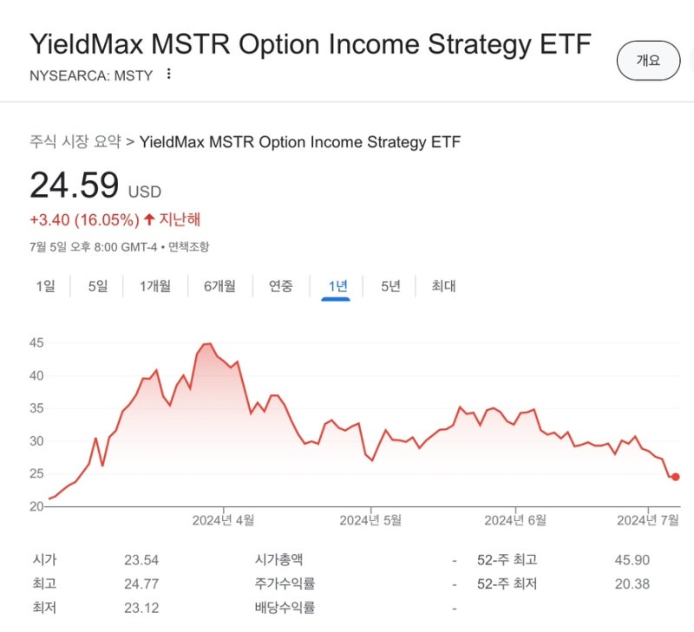Image resolution: width=694 pixels, height=632 pixels.
Task: Switch to the 1일 chart range tab
Action: 48,285
